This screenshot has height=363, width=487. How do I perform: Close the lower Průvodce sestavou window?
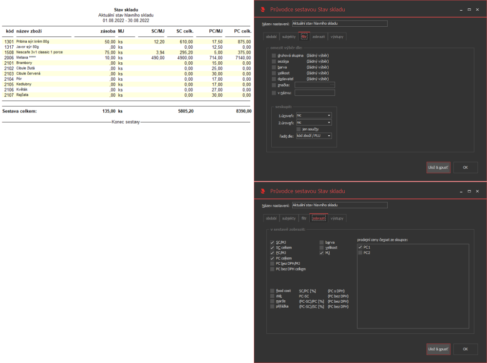tap(477, 191)
